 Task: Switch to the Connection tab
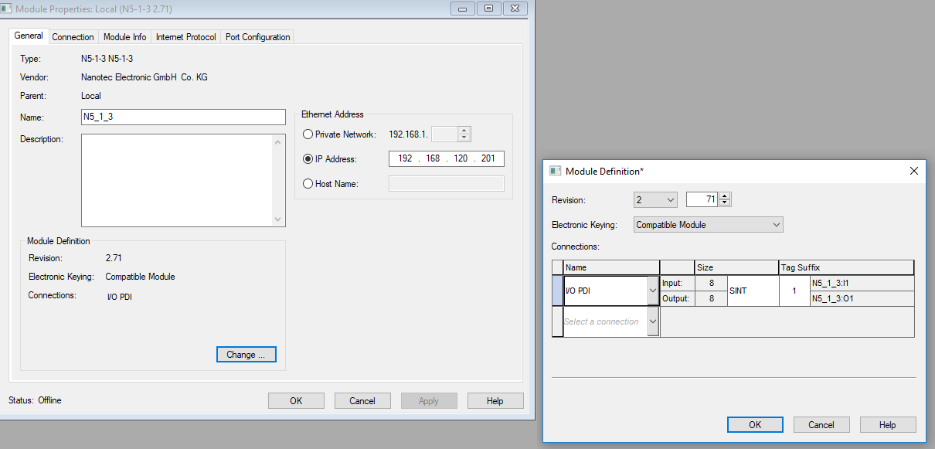73,37
